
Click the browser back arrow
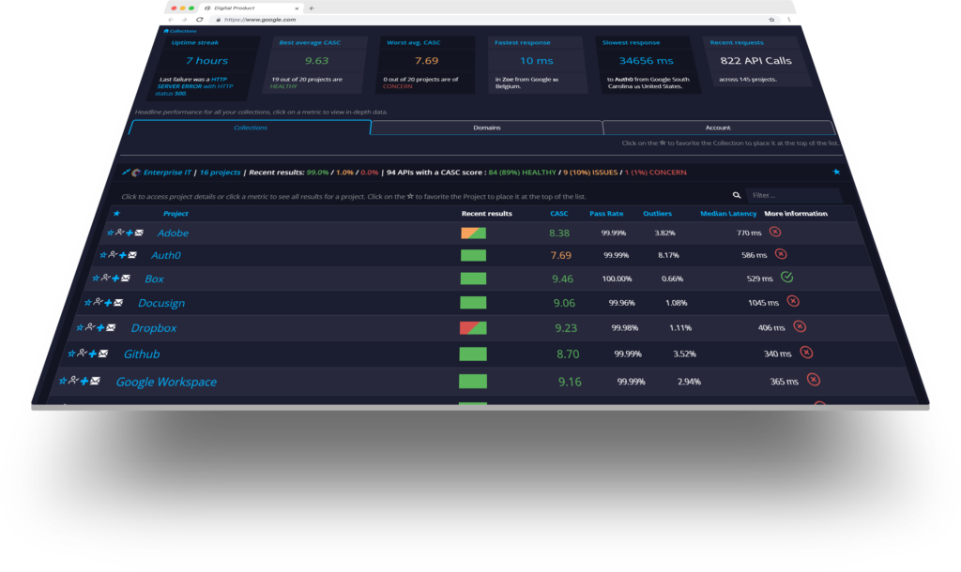click(171, 20)
